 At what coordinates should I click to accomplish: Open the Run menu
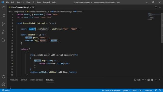pyautogui.click(x=39, y=2)
